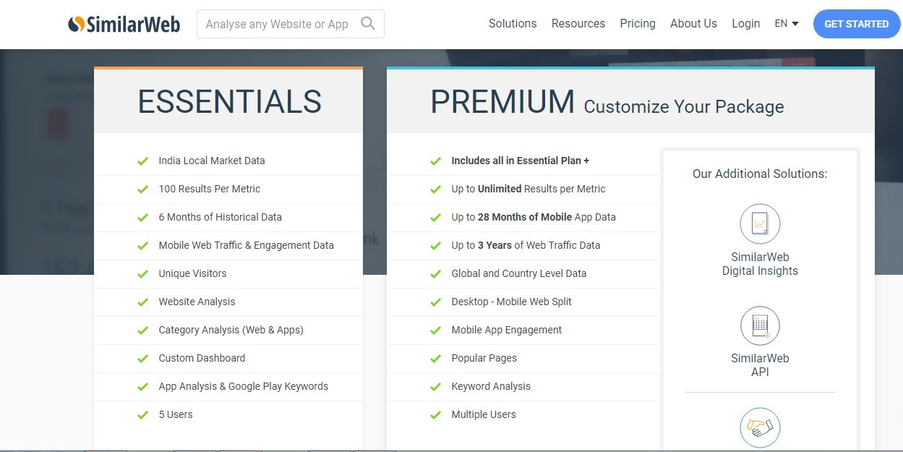
Task: Open the SimilarWeb API icon
Action: 760,325
